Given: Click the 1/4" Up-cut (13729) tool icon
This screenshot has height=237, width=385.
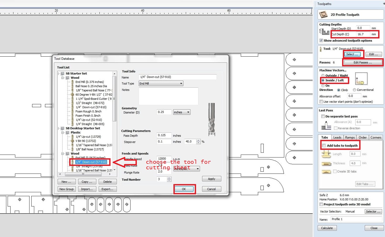Looking at the screenshot, I should coord(72,137).
